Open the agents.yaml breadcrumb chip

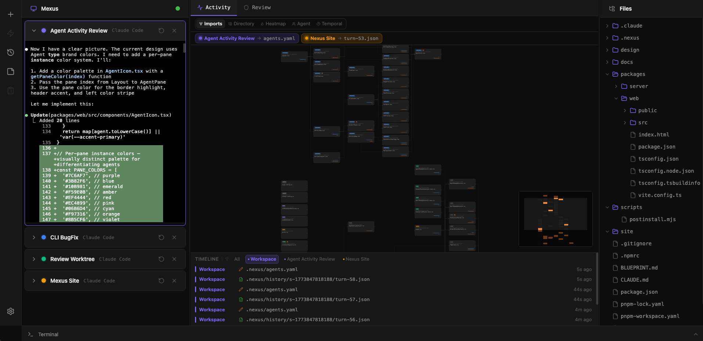[280, 38]
